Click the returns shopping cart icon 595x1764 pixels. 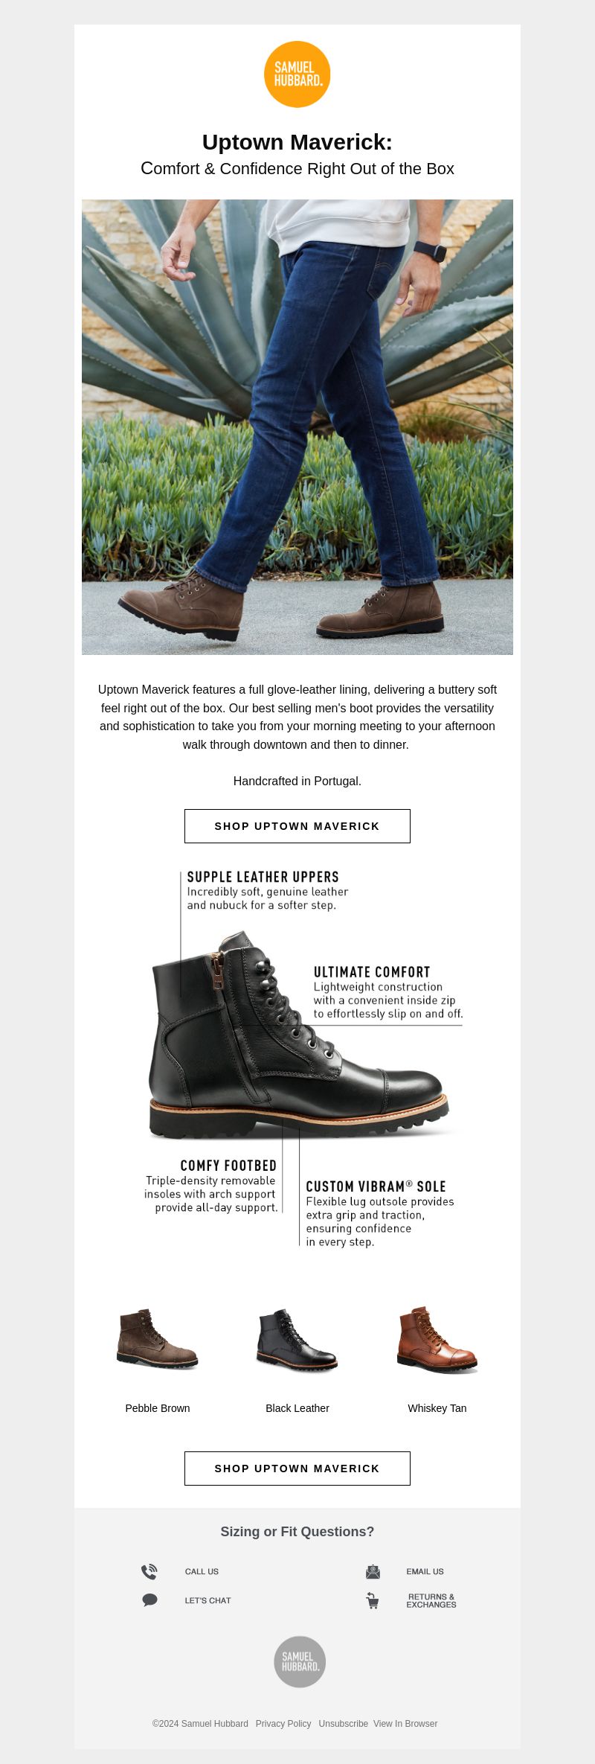pos(373,1600)
